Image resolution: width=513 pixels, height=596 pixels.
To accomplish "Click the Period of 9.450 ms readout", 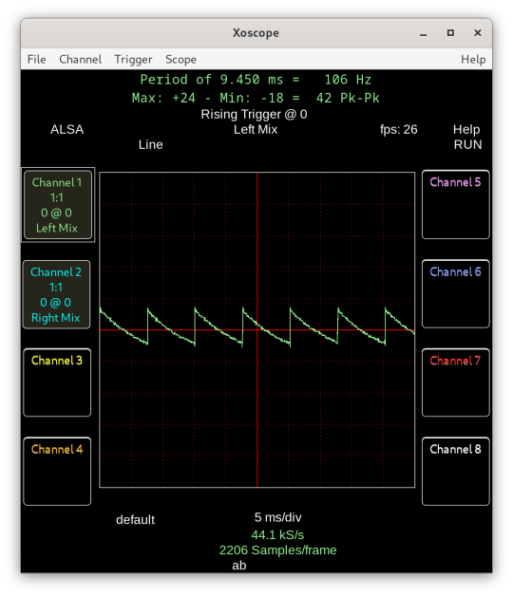I will click(x=256, y=80).
